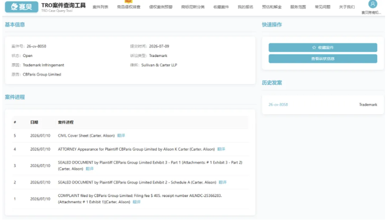Open 商品侵权排查 with Hot badge
This screenshot has height=223, width=389.
128,7
